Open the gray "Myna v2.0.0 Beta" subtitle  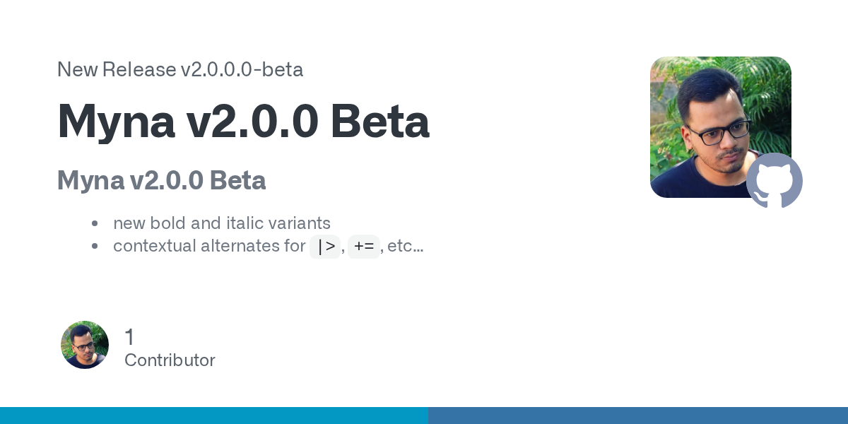(x=161, y=181)
